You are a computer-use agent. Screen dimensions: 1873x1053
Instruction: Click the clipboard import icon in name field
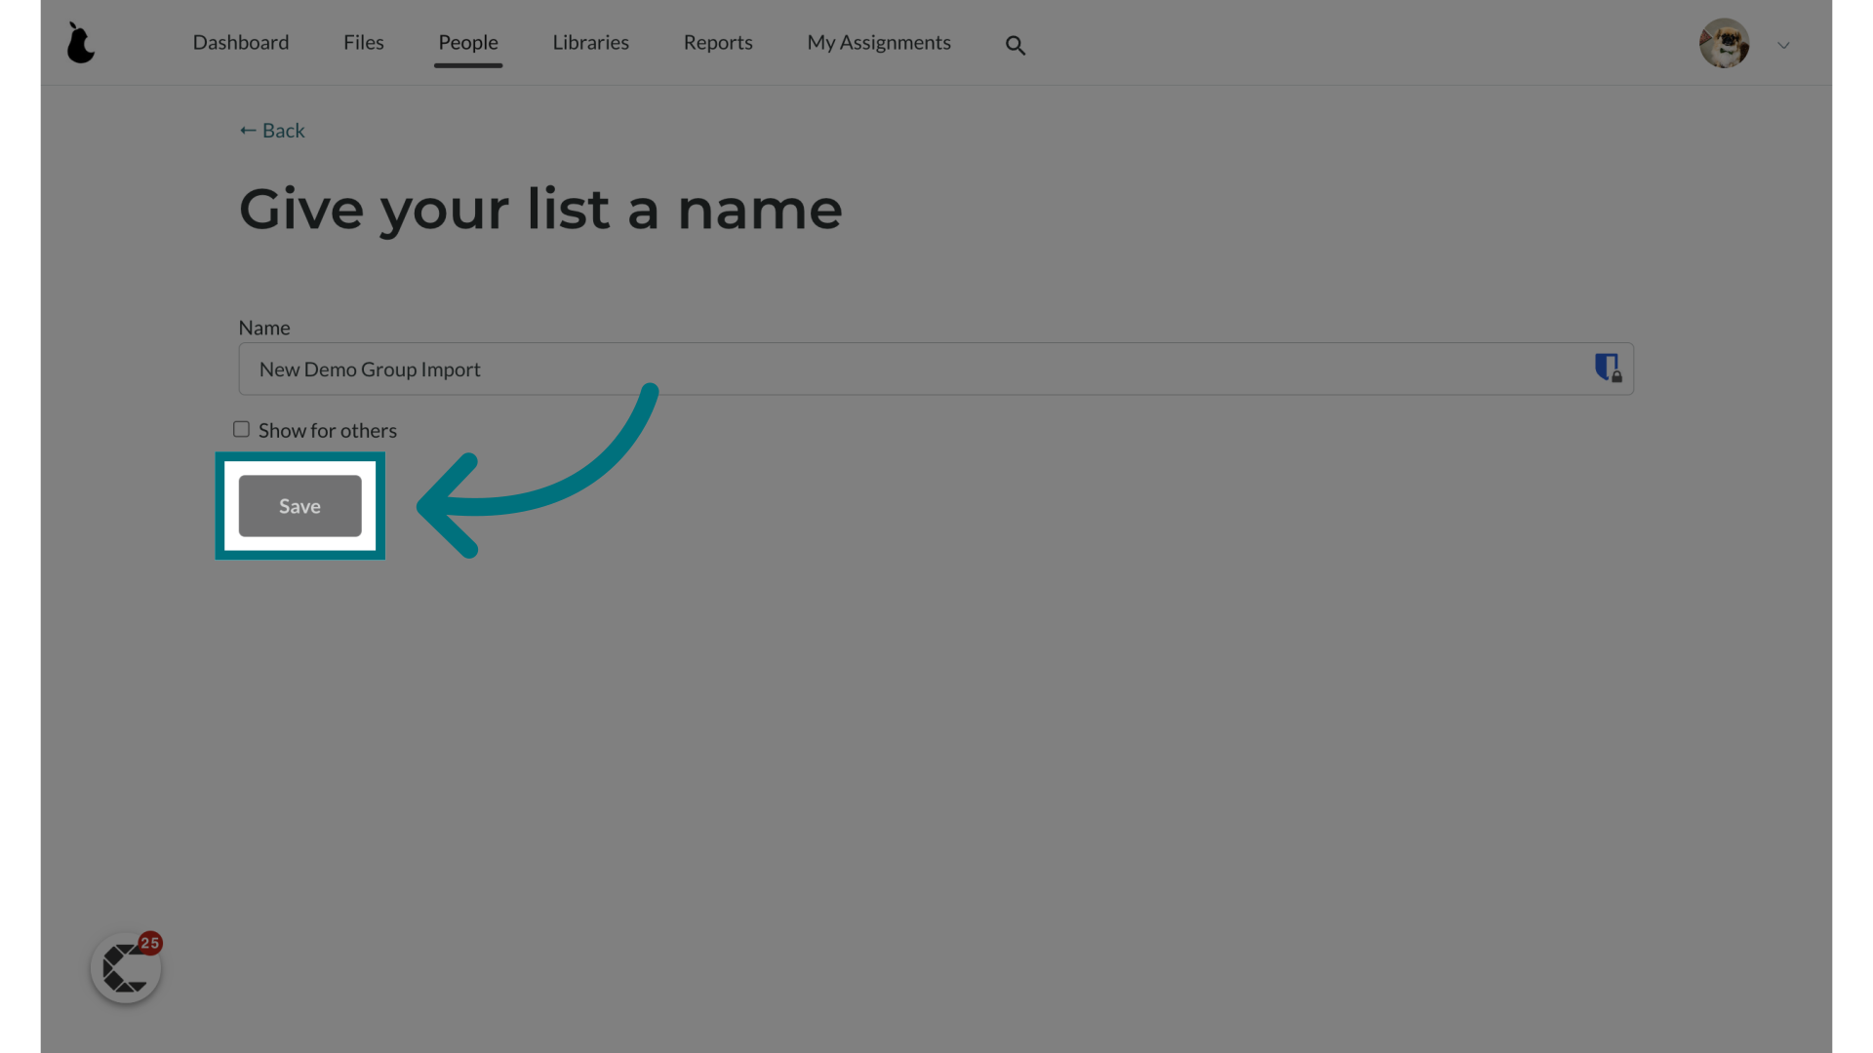coord(1608,368)
